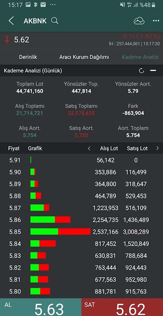Tap AL buy button at 5.63
This screenshot has width=163, height=316.
[x=41, y=307]
